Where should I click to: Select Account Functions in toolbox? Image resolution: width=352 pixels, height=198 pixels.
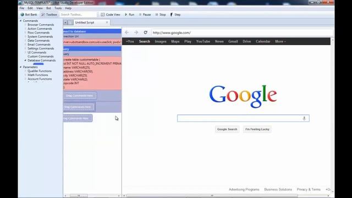pyautogui.click(x=40, y=79)
